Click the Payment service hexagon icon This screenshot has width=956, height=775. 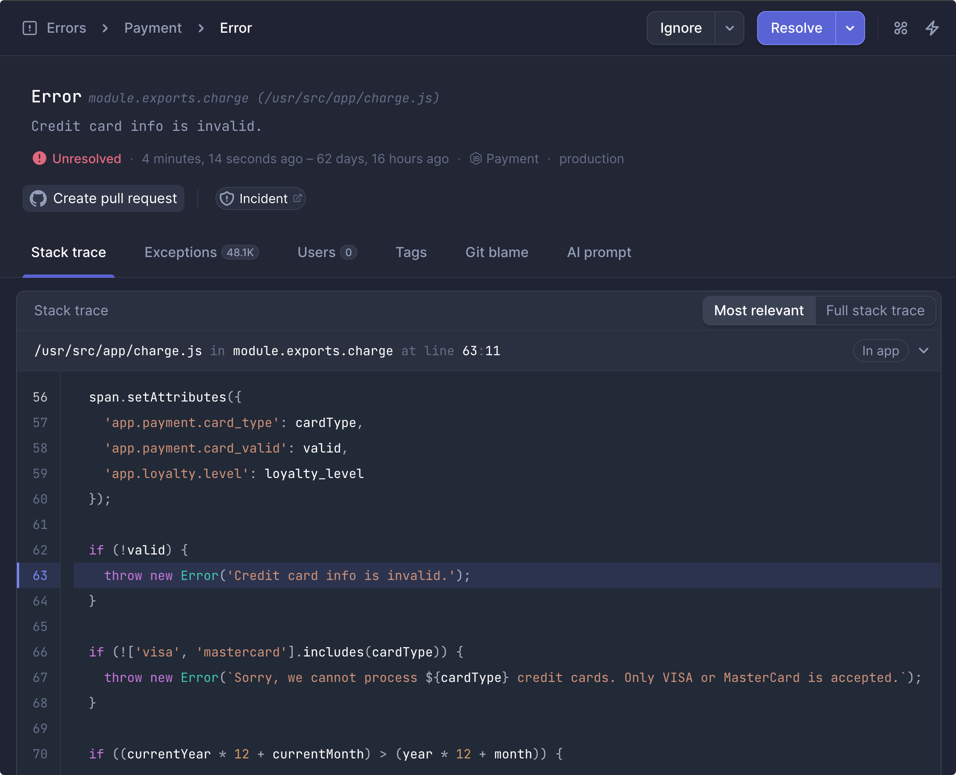(x=475, y=158)
